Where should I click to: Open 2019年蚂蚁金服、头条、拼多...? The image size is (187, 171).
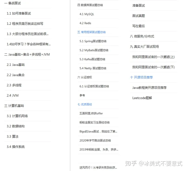tap(99, 149)
